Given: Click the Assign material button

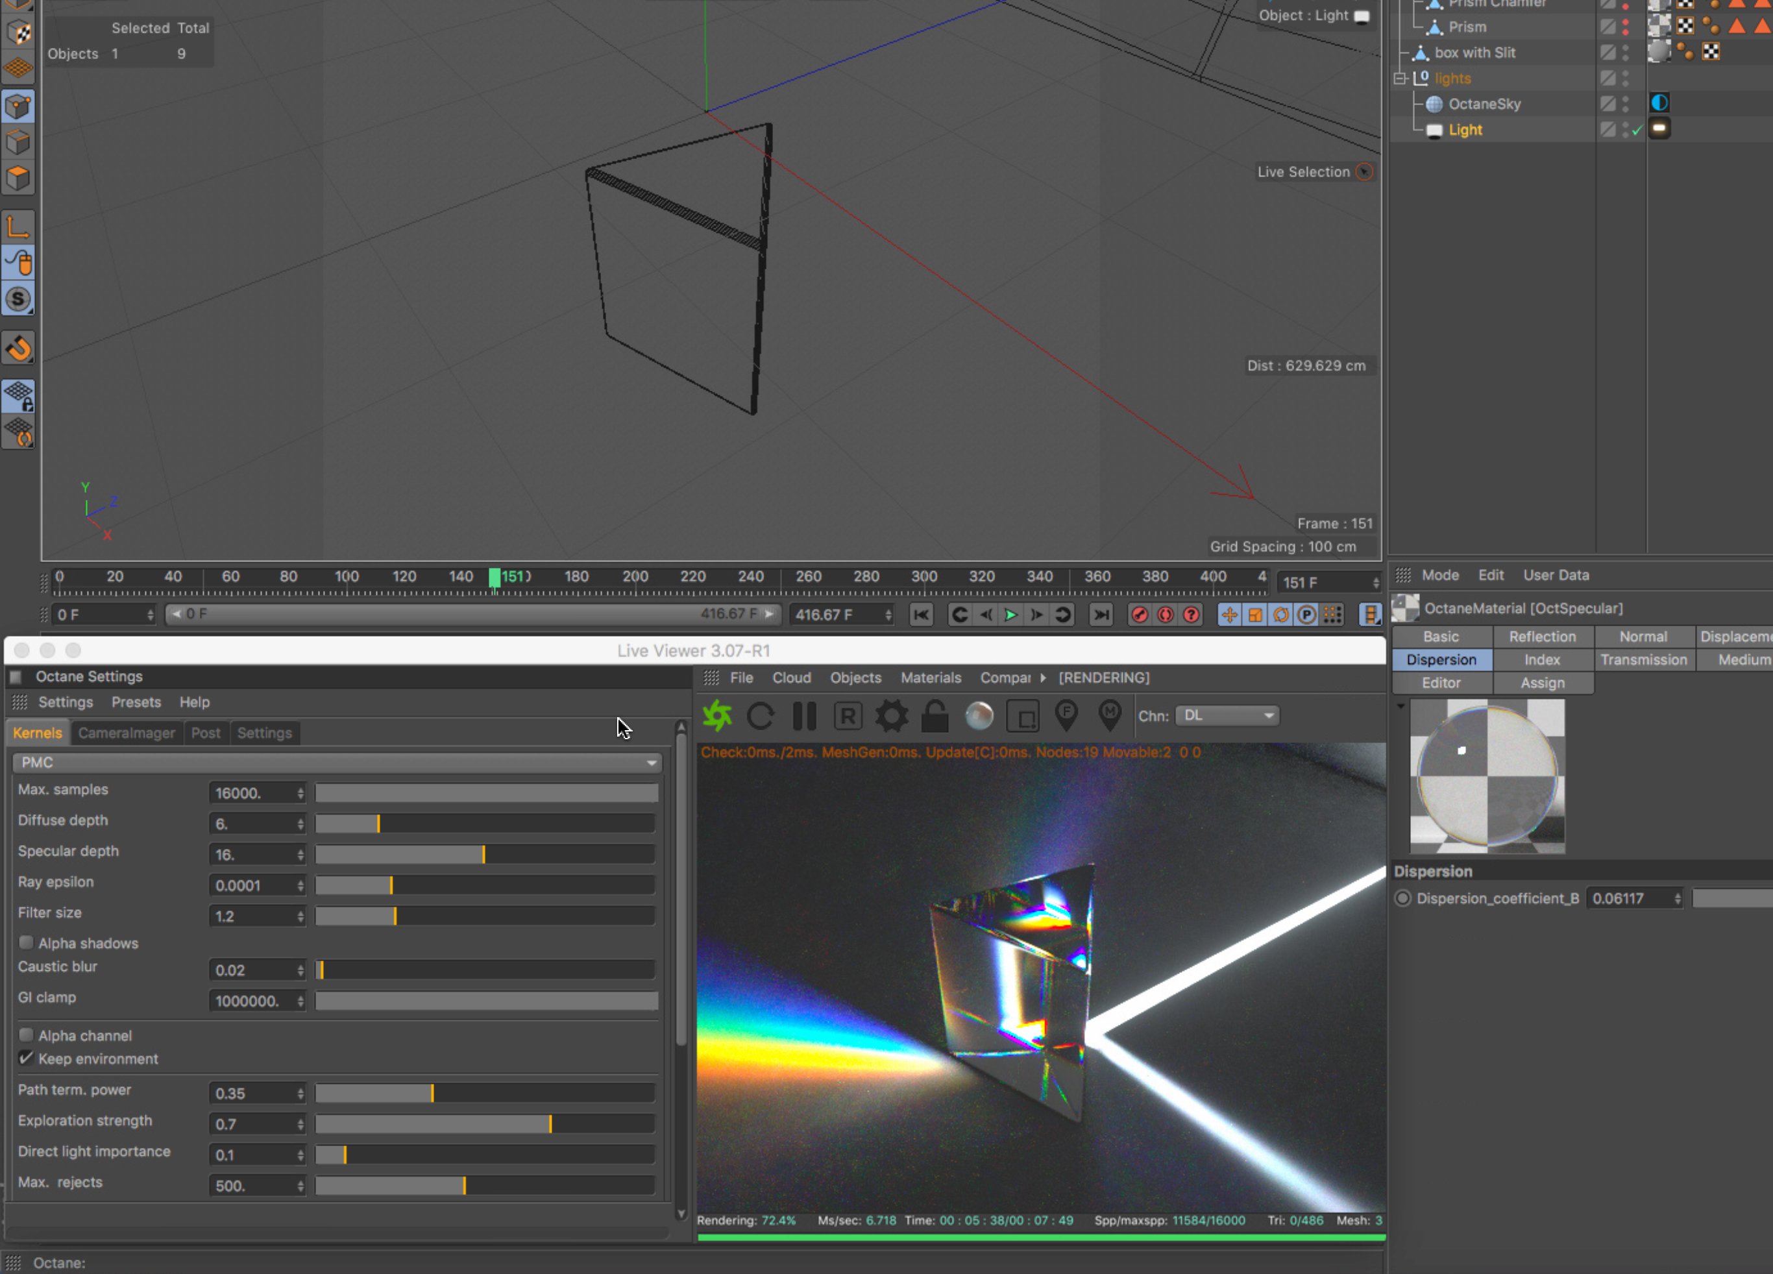Looking at the screenshot, I should (1543, 683).
